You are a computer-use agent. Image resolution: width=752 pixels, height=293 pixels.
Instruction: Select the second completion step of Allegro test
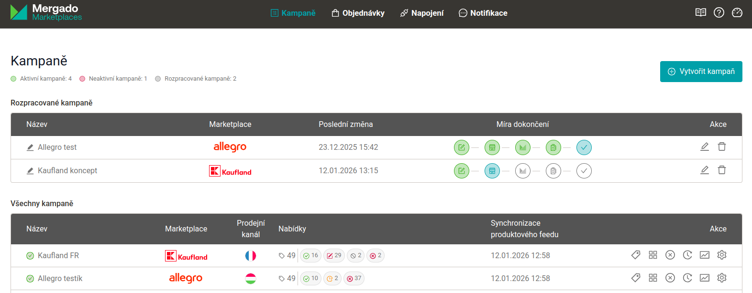tap(492, 147)
